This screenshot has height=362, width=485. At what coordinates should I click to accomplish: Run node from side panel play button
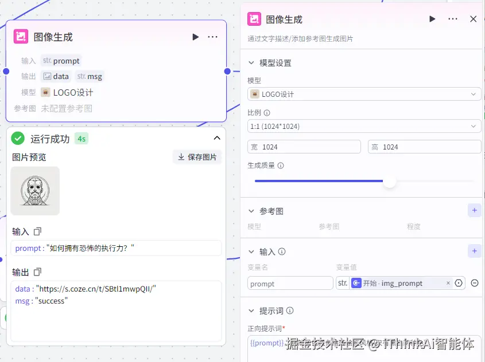click(432, 19)
